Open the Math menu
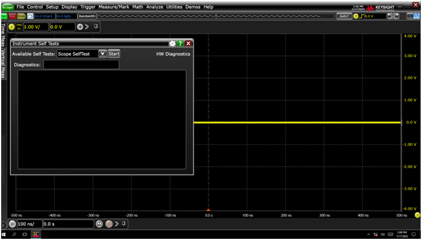The width and height of the screenshot is (422, 240). 138,7
